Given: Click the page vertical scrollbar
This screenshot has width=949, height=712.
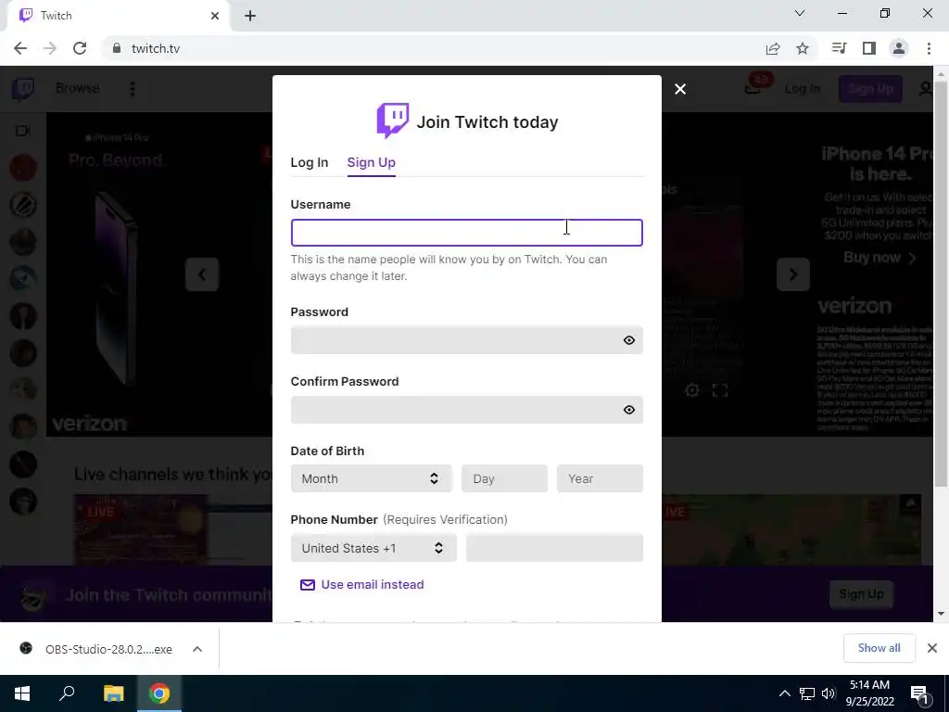Looking at the screenshot, I should point(942,285).
